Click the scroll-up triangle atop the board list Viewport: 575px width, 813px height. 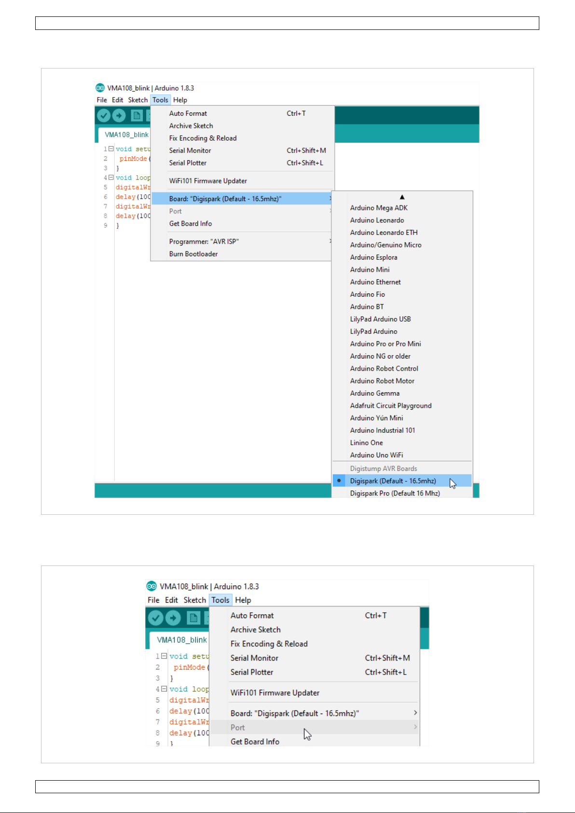[x=402, y=197]
